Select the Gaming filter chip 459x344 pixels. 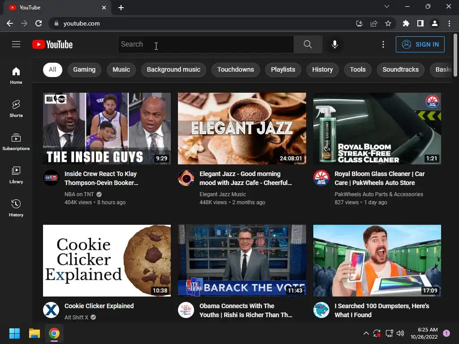tap(84, 69)
